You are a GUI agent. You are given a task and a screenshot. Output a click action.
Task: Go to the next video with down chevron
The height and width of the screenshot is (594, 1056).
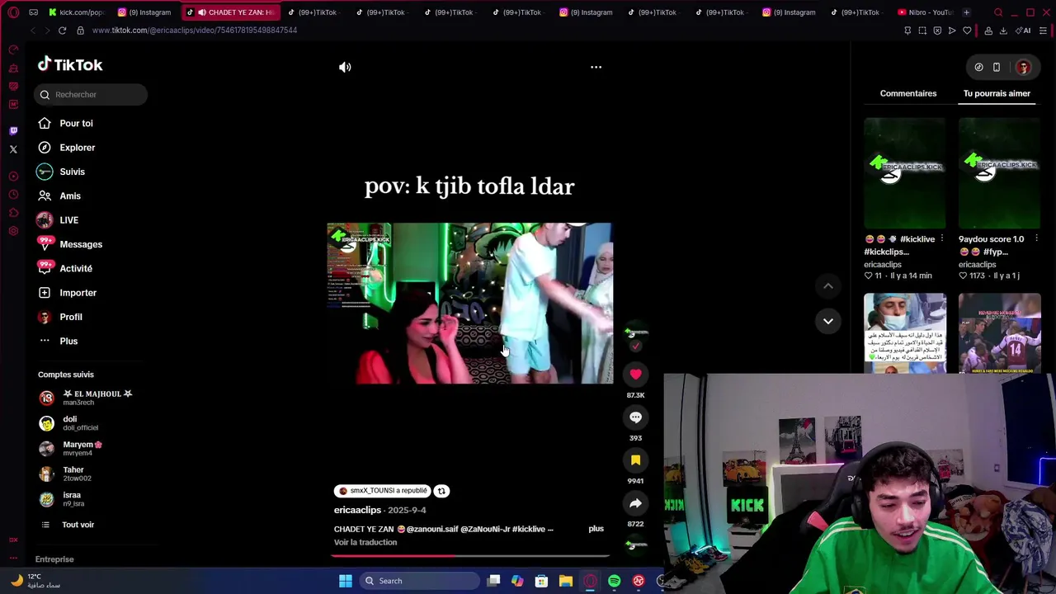click(827, 321)
